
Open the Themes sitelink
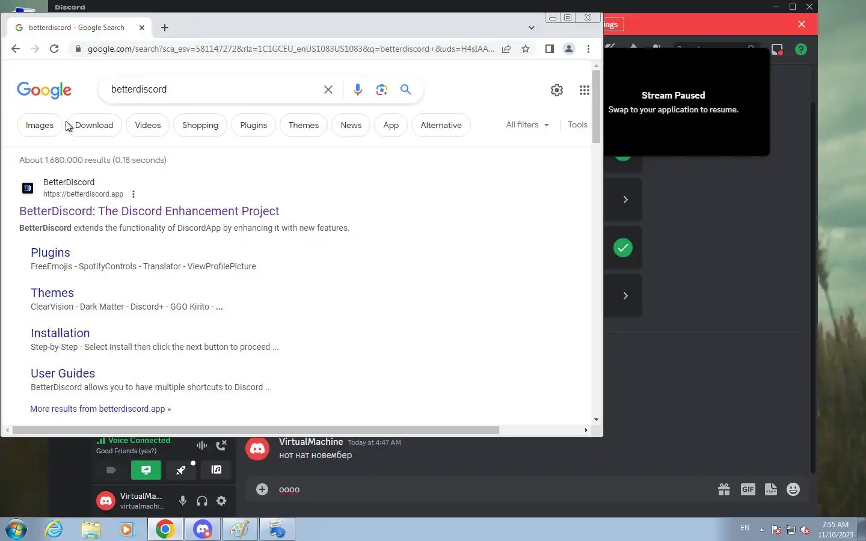pos(52,293)
